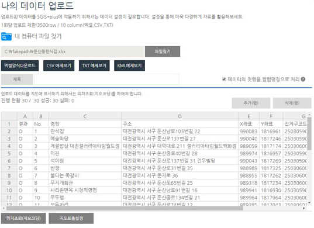Click the cell '만석집'

coord(85,132)
